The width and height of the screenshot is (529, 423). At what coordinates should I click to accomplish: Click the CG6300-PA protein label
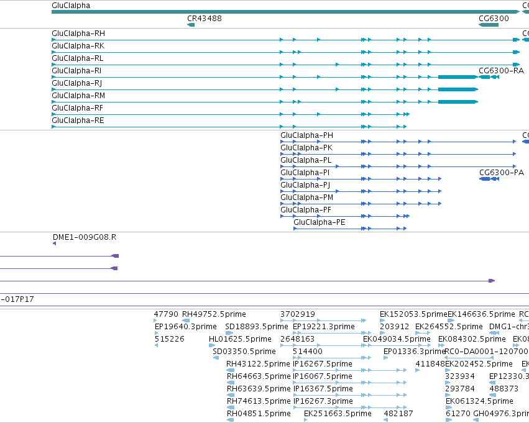[501, 173]
